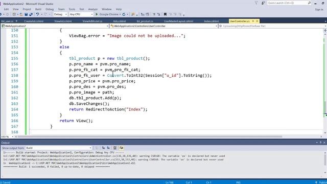Pin the UserController.cs tab

pyautogui.click(x=253, y=21)
